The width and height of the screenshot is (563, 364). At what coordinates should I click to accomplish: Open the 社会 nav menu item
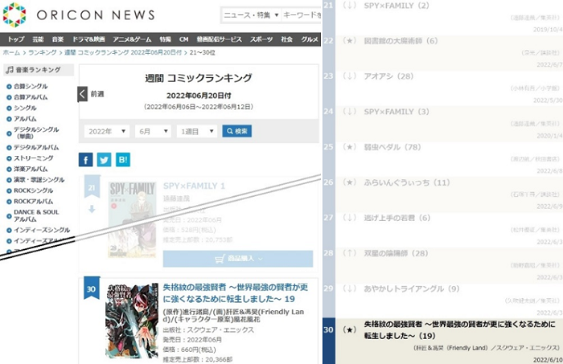coord(286,39)
